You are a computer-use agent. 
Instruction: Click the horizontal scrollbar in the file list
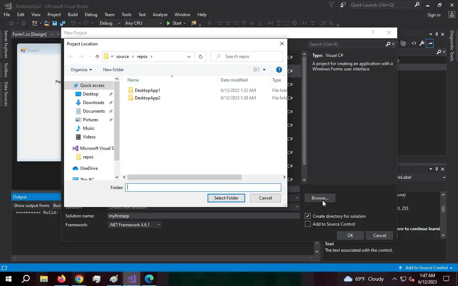[184, 177]
